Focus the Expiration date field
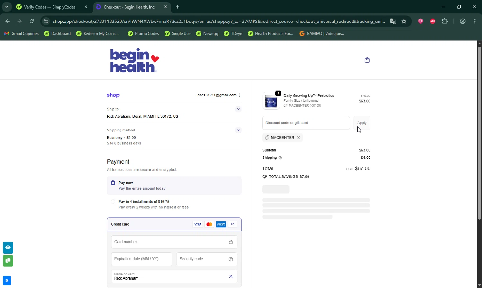 (x=141, y=259)
